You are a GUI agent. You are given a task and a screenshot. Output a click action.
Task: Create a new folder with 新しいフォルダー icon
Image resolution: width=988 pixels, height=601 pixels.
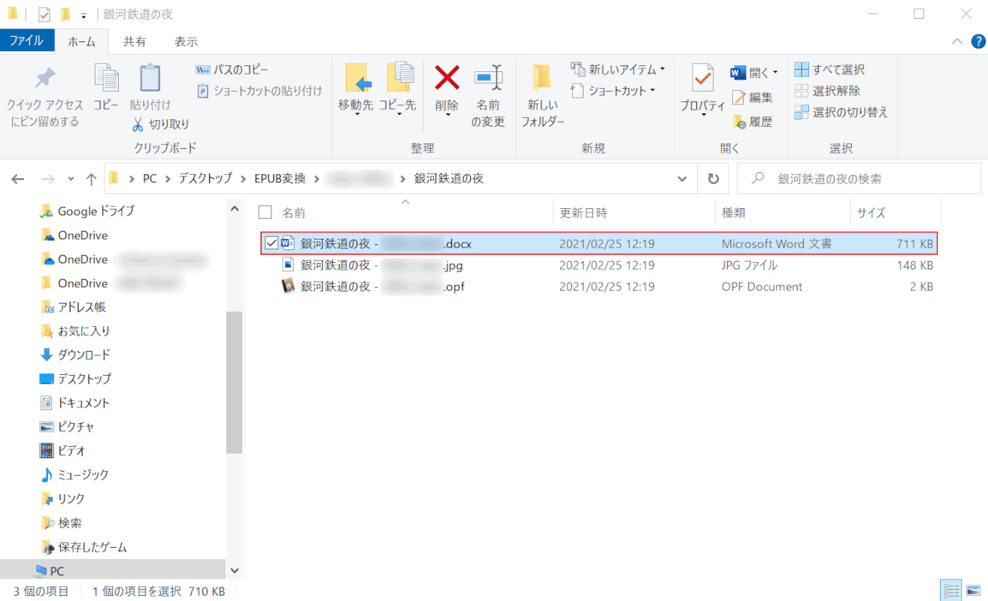point(542,78)
